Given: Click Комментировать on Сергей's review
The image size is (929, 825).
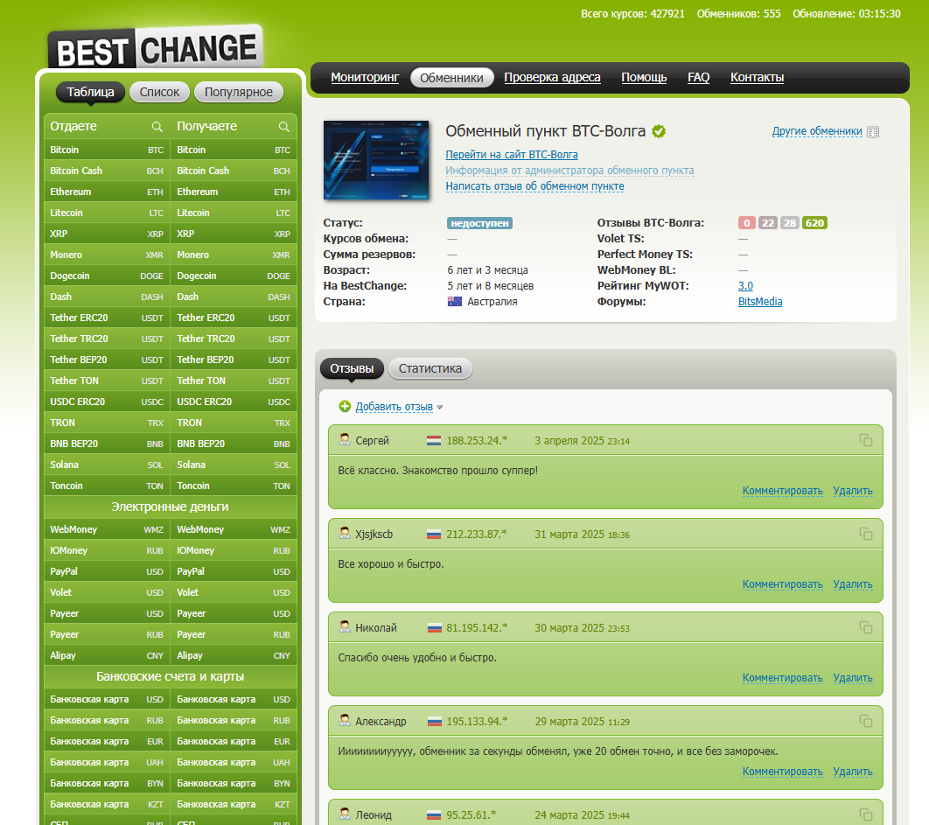Looking at the screenshot, I should pyautogui.click(x=783, y=491).
